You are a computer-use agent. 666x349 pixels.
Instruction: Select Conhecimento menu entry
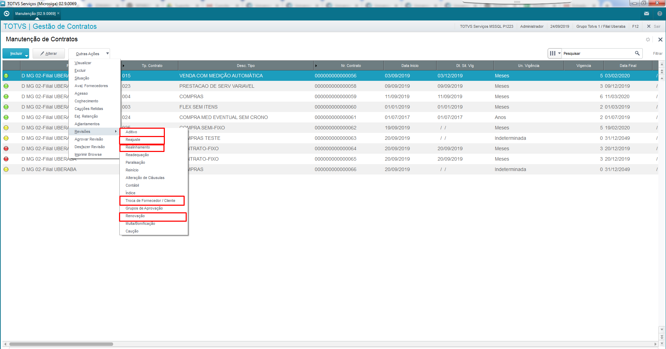click(x=94, y=101)
